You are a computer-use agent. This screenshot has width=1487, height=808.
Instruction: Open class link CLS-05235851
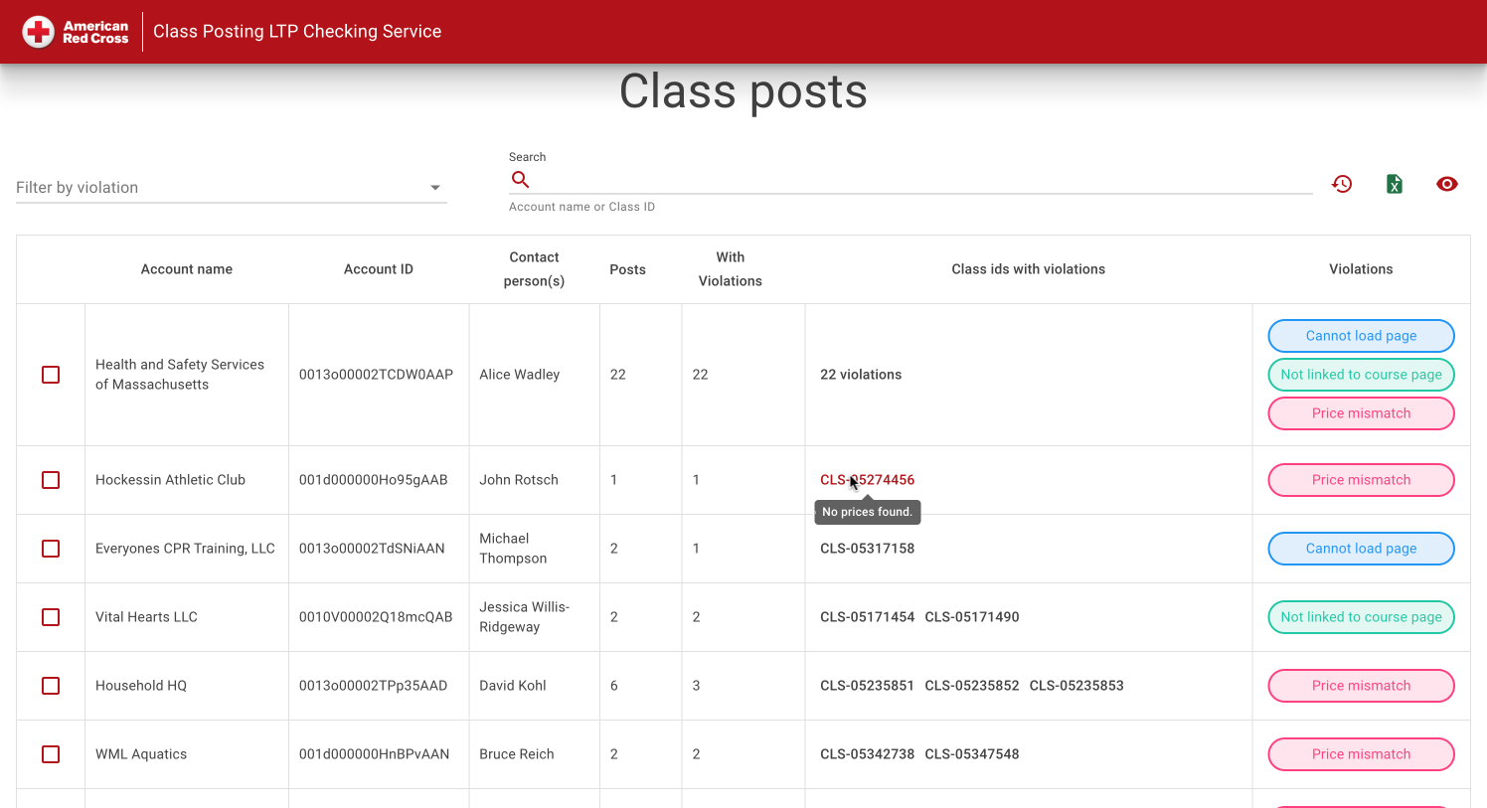[867, 686]
